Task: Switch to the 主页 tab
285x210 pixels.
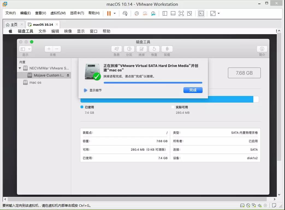Action: click(x=12, y=25)
